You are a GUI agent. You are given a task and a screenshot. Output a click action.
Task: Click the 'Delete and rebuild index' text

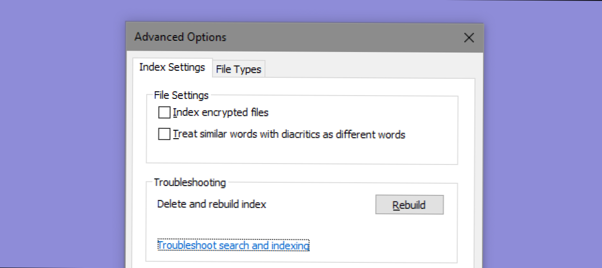pos(211,204)
